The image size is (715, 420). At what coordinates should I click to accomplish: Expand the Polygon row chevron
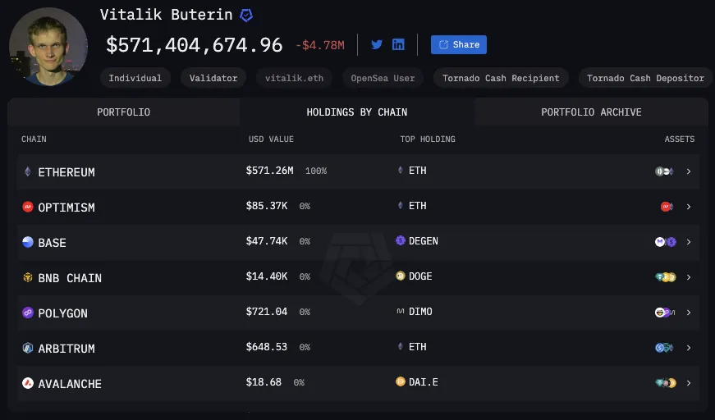689,313
